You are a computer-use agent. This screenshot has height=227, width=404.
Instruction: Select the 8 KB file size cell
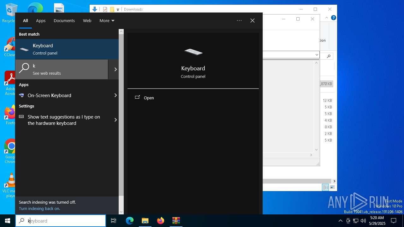tap(328, 127)
